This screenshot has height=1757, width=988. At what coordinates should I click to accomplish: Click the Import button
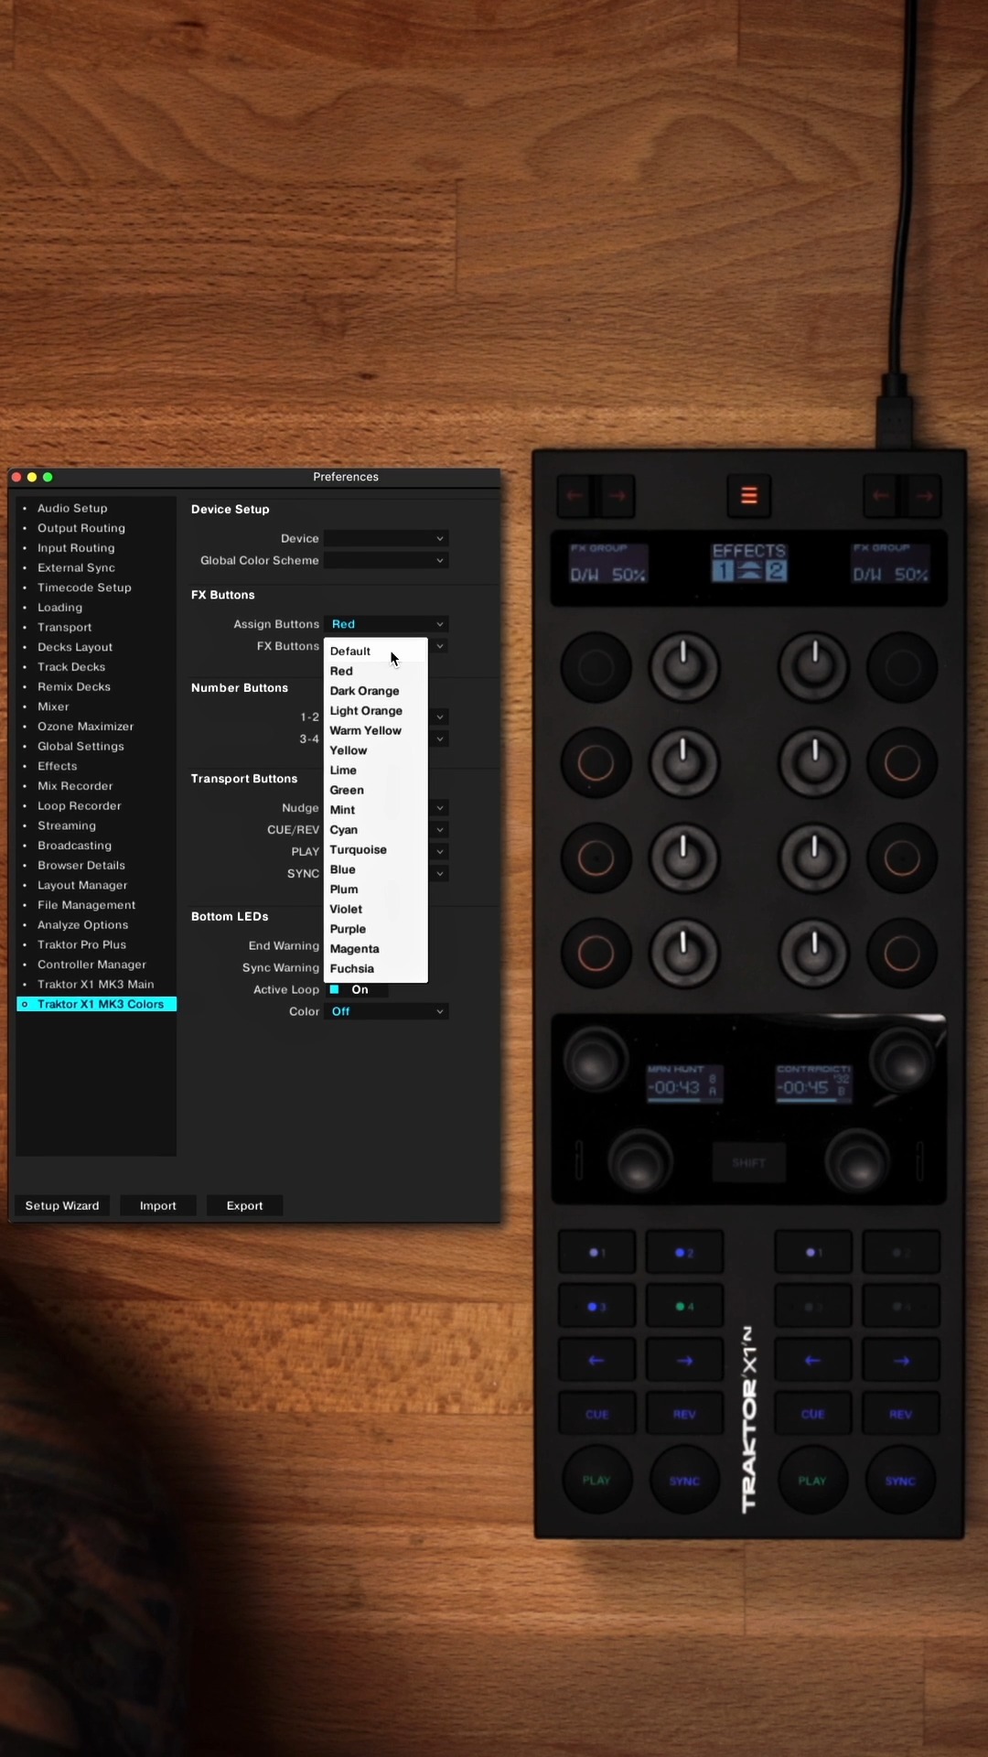coord(158,1205)
